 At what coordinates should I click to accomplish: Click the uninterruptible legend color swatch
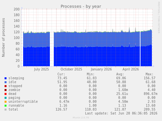pos(6,102)
